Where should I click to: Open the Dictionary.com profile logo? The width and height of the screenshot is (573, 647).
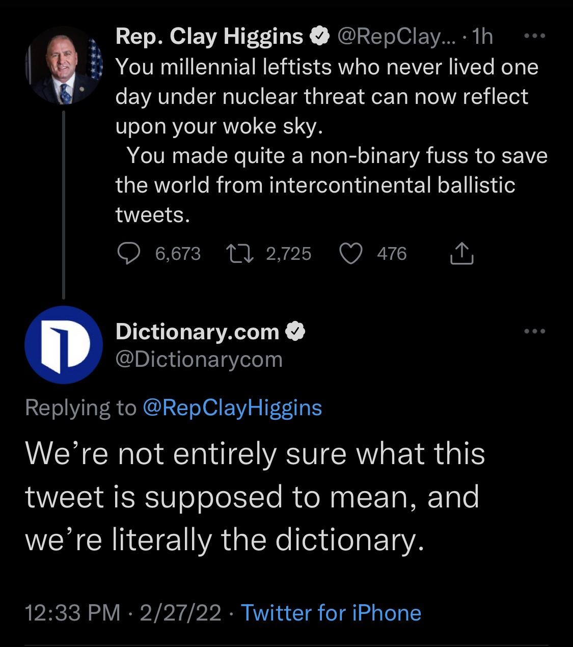[64, 345]
